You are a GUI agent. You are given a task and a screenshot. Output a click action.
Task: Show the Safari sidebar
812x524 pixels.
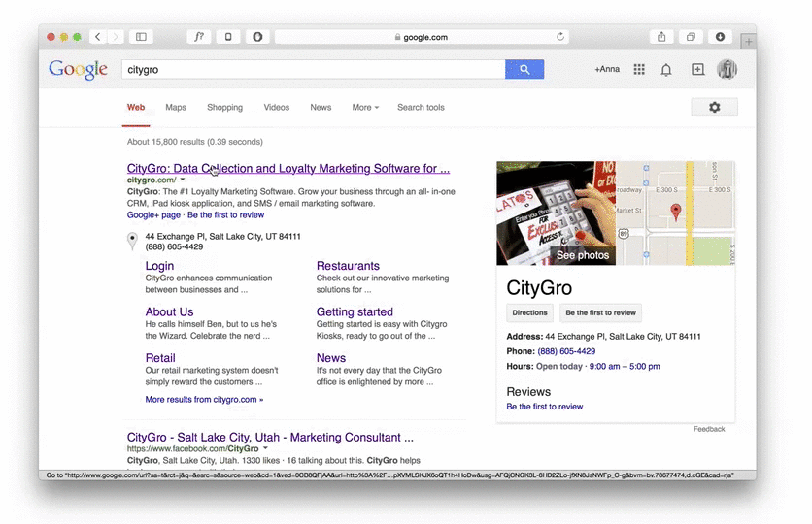tap(141, 37)
